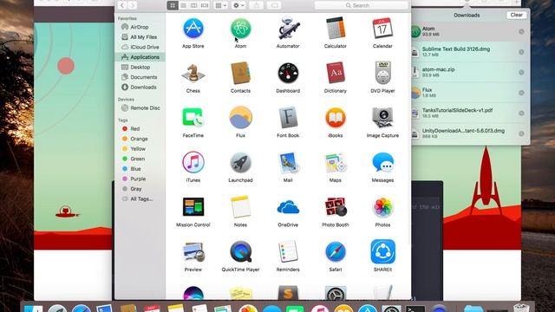Open the Dictionary application

[x=336, y=73]
